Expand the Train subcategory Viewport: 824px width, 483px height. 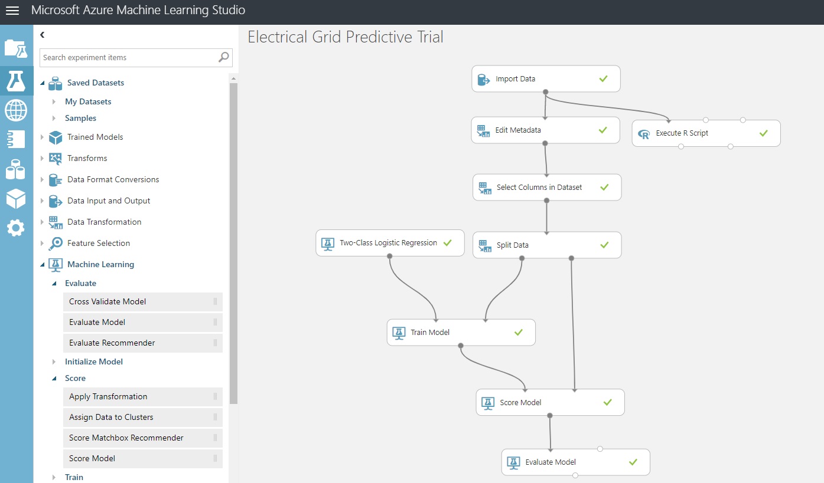54,478
